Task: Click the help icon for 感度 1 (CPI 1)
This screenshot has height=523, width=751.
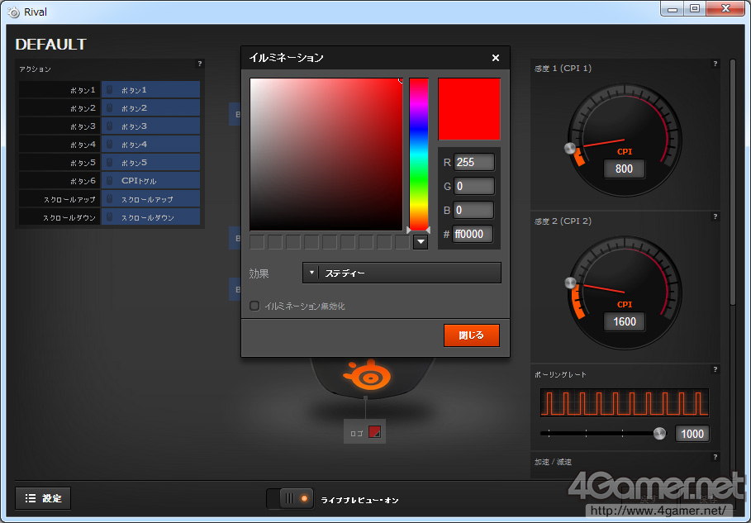Action: [x=715, y=64]
